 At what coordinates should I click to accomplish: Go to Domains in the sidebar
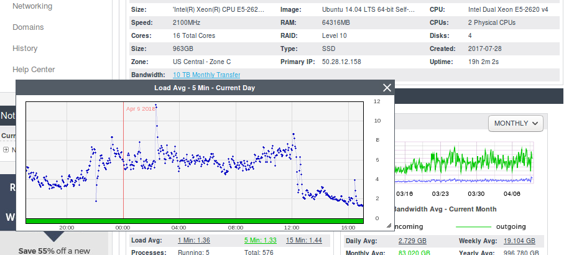[x=28, y=27]
